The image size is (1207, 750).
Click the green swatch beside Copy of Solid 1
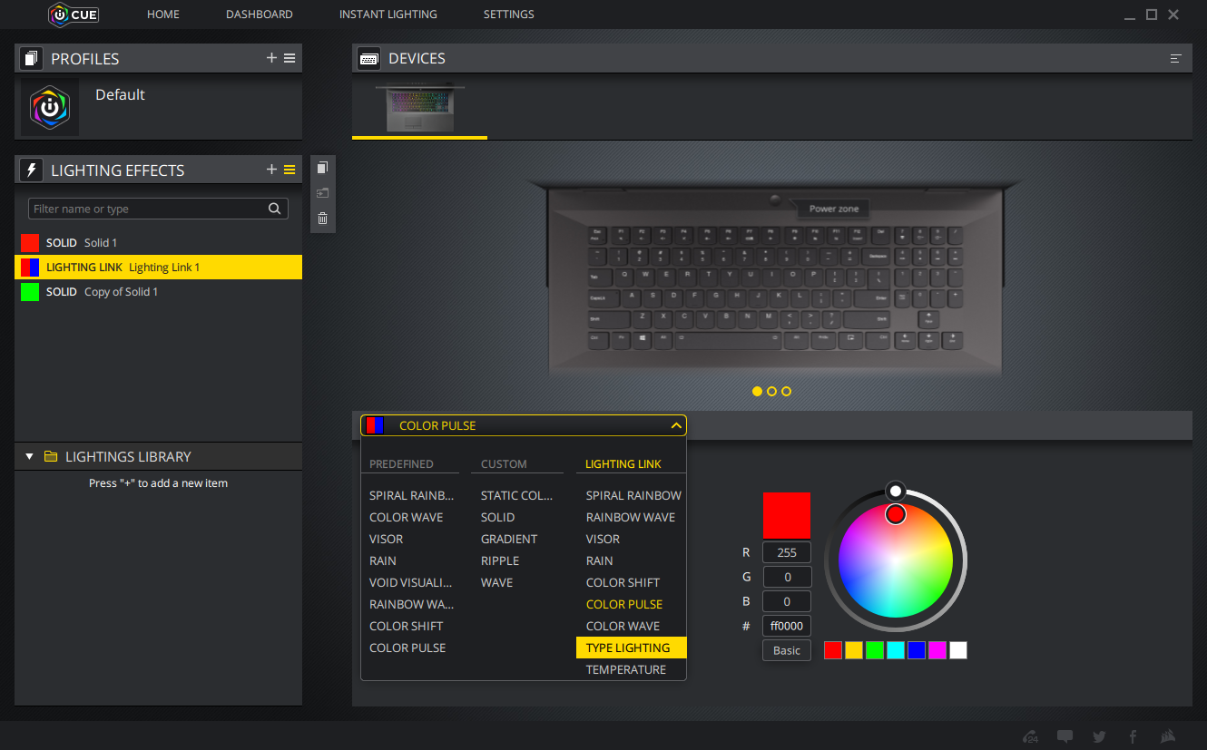pyautogui.click(x=30, y=291)
